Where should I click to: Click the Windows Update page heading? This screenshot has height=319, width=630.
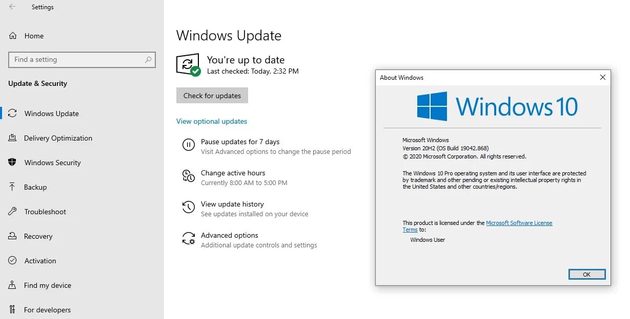tap(229, 36)
